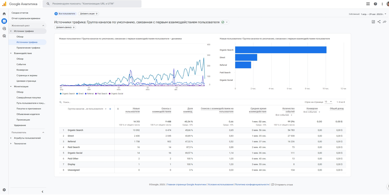Open Отчет в реальном времени report

[26, 18]
